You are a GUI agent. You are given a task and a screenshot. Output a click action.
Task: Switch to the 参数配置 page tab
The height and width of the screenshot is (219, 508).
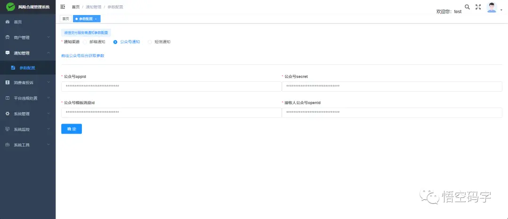[87, 19]
